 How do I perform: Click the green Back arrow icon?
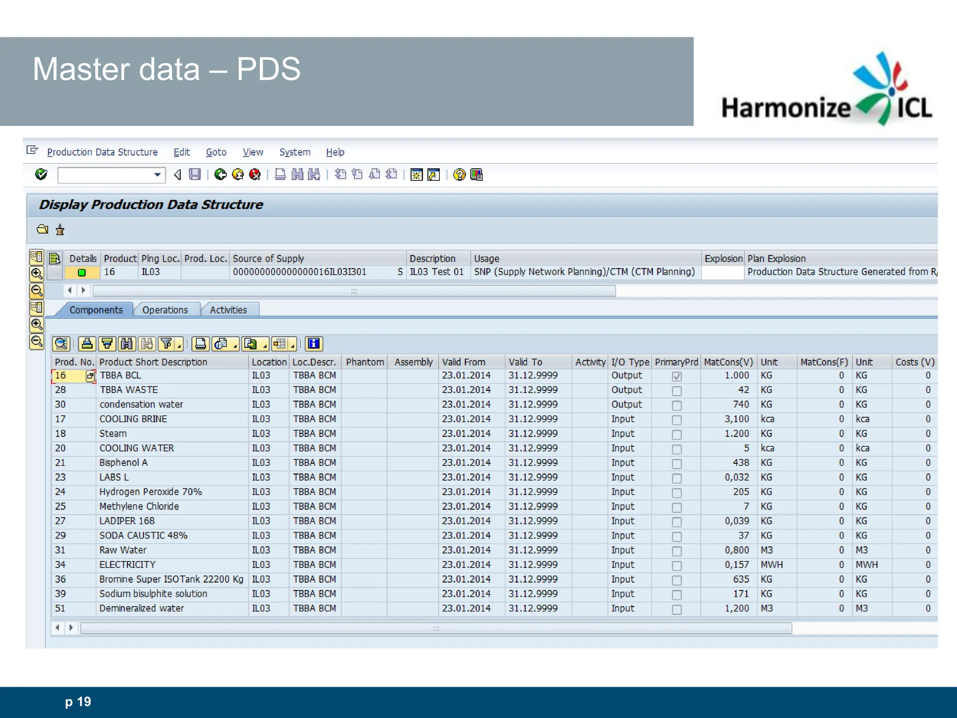(x=220, y=174)
